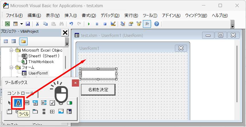
Task: Click the Copy icon in the toolbar
Action: tap(45, 24)
